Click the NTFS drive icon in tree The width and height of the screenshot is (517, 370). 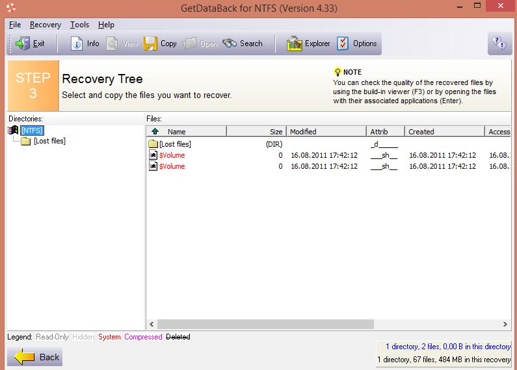point(13,130)
